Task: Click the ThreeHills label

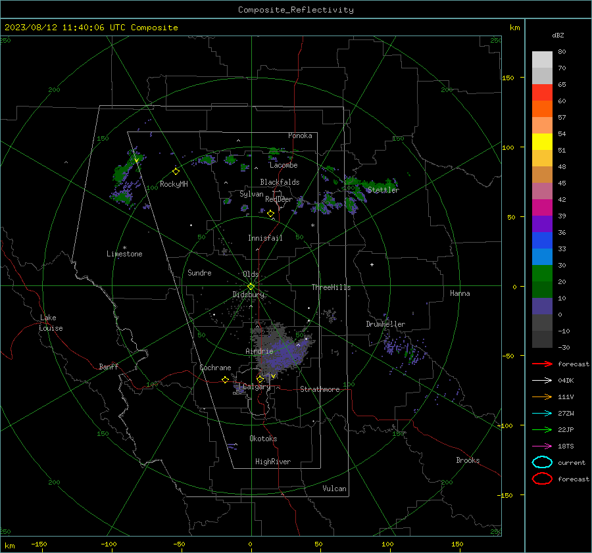Action: click(x=331, y=287)
